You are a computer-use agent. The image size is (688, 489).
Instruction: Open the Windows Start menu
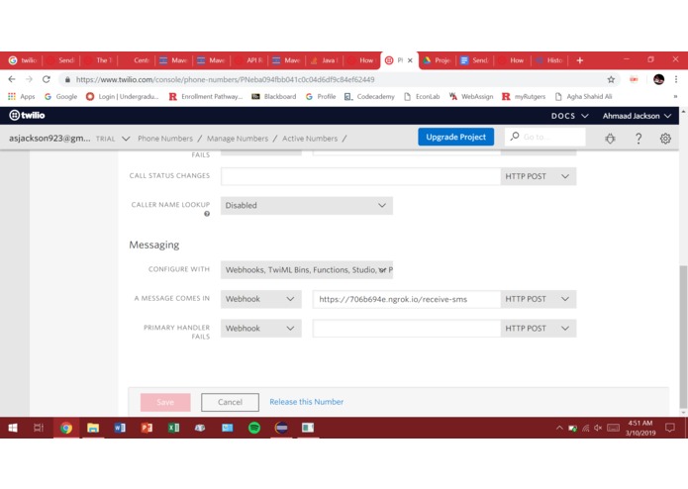[x=13, y=428]
